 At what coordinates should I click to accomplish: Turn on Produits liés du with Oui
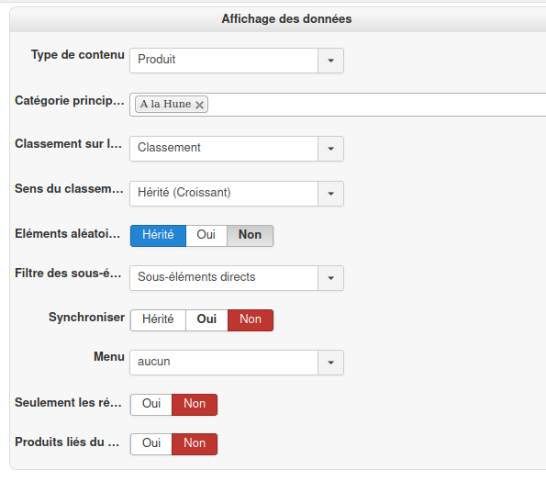coord(151,444)
